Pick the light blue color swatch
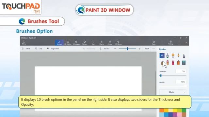Image resolution: width=209 pixels, height=117 pixels. click(x=162, y=114)
